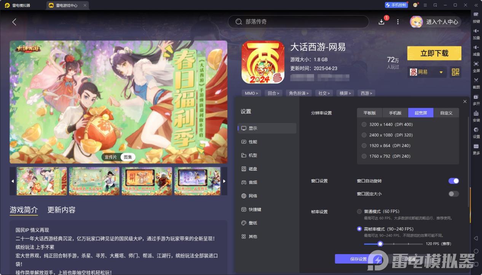Enter fullscreen with 全屏 icon
Viewport: 482px width, 275px height.
476,66
